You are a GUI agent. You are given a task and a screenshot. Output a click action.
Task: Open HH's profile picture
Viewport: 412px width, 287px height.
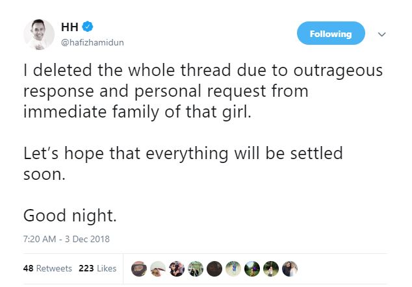[x=39, y=34]
